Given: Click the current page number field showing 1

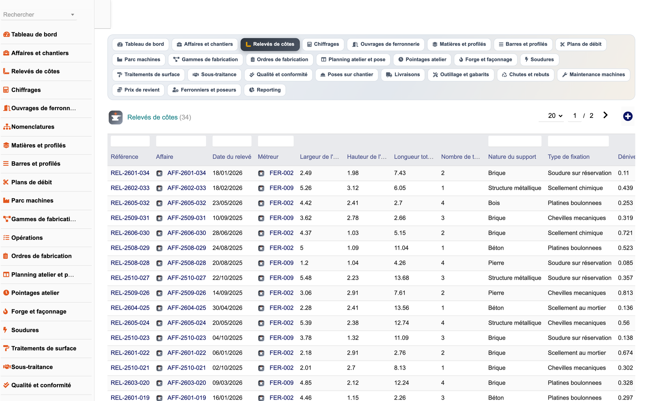Looking at the screenshot, I should [575, 116].
